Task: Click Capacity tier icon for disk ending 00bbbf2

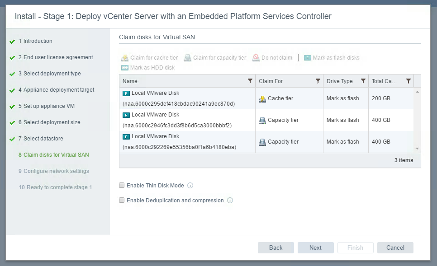Action: pyautogui.click(x=262, y=120)
